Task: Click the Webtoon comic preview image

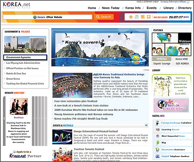Action: (171, 44)
